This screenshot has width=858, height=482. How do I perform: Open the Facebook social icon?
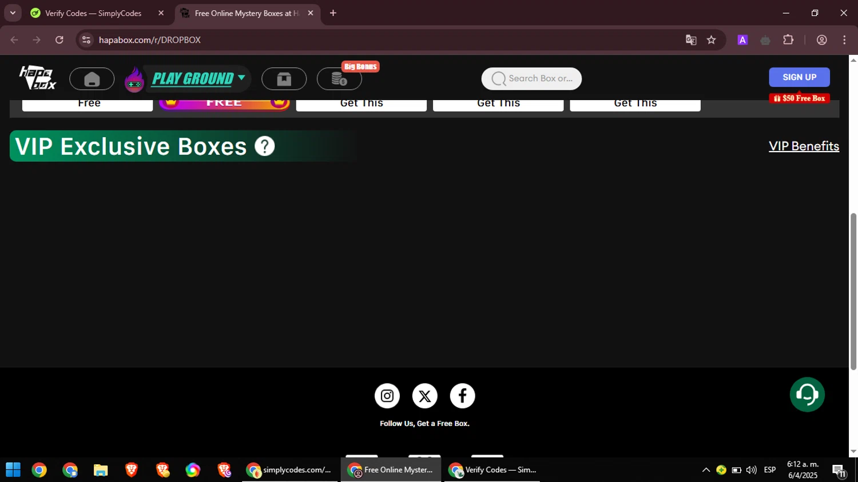coord(462,396)
